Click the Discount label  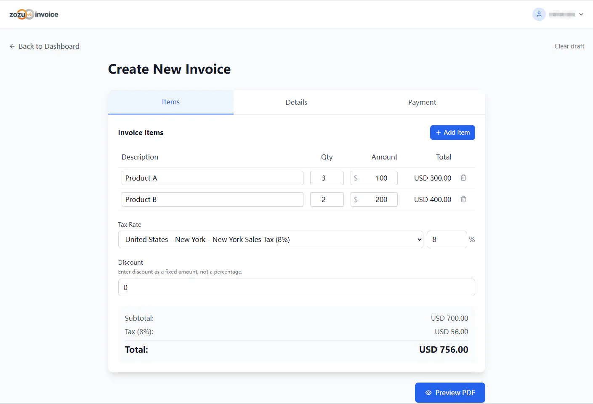click(130, 263)
